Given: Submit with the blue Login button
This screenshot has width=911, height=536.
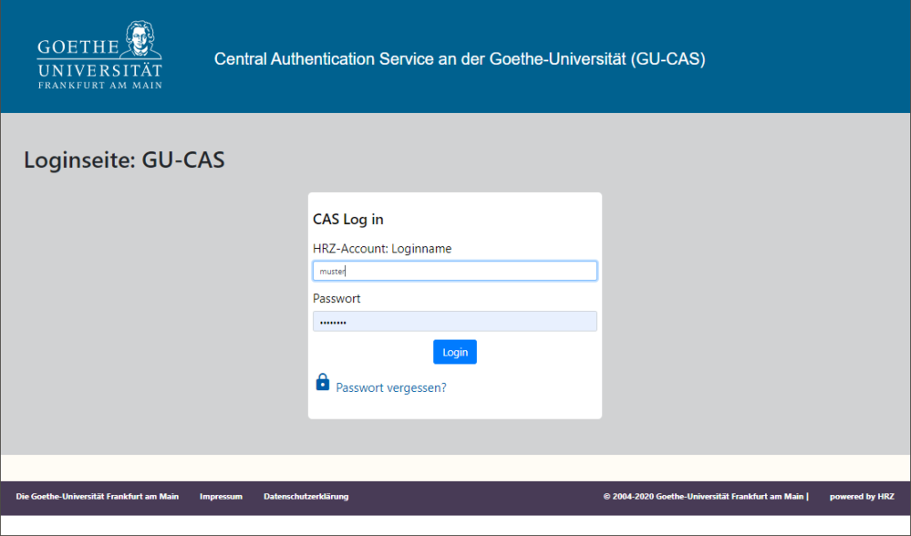Looking at the screenshot, I should [x=455, y=352].
